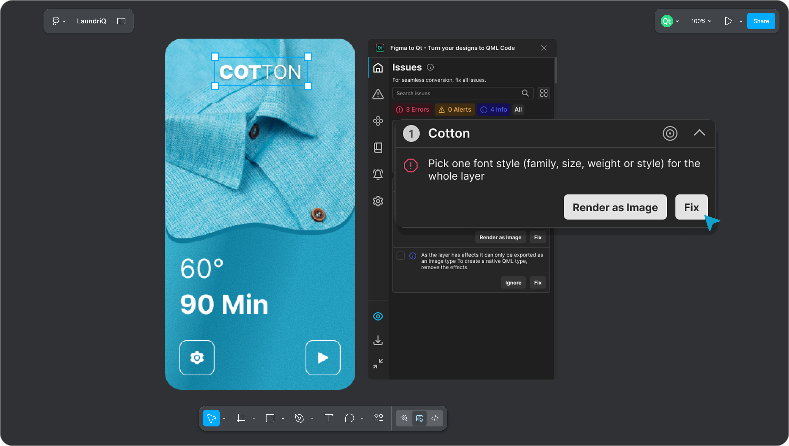Select the Home tab in the Qt plugin sidebar
The image size is (789, 446).
click(378, 68)
